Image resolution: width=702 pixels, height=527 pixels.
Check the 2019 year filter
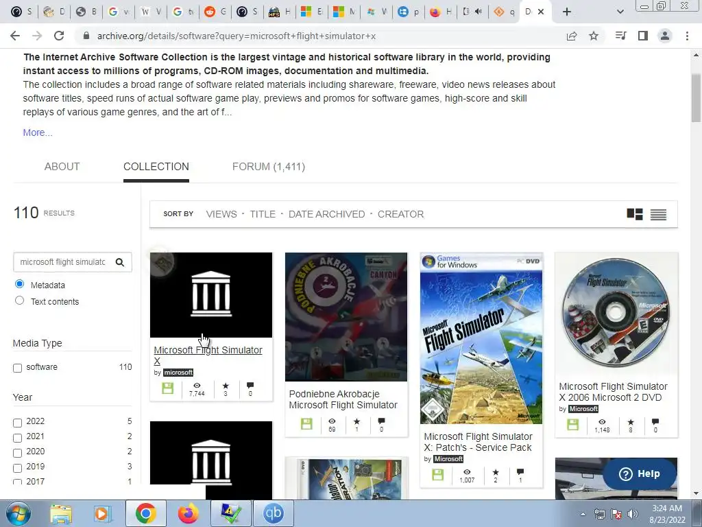pos(17,468)
